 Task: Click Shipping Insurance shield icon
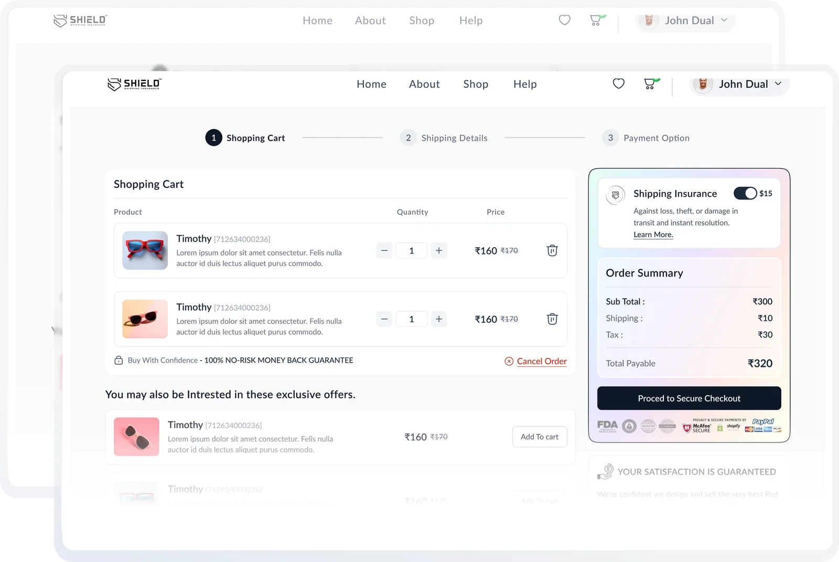(616, 195)
